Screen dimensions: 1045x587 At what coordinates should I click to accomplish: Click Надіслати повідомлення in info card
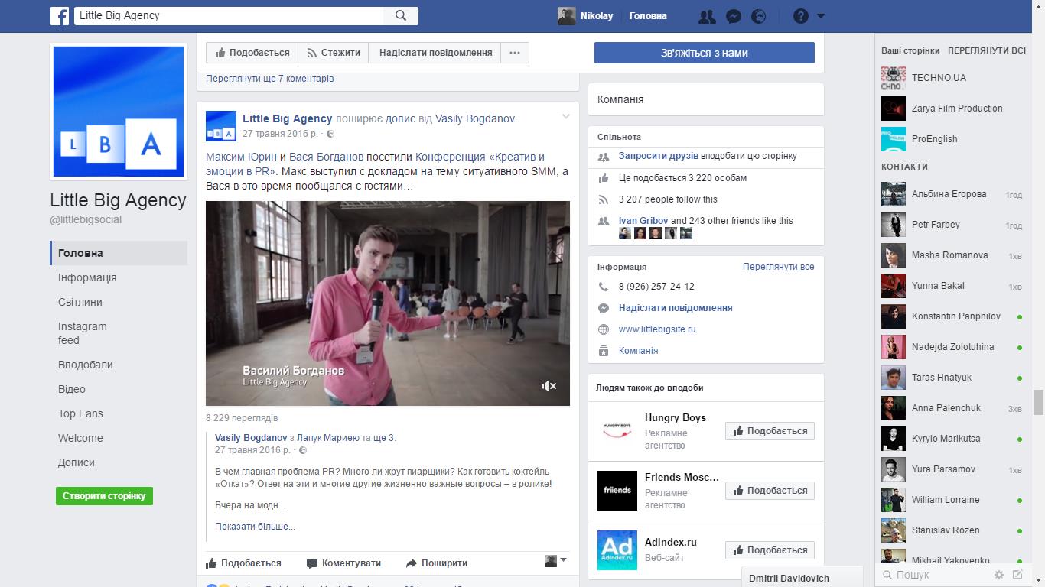coord(676,308)
